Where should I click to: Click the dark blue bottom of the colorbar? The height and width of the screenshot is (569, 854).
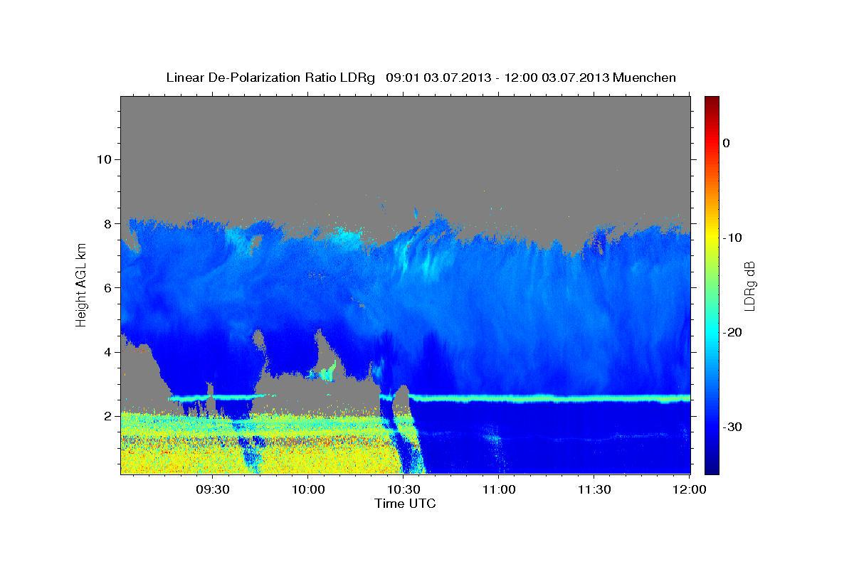(712, 466)
